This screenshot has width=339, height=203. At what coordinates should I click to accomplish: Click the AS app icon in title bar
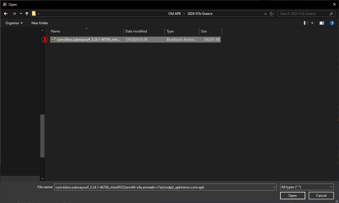(5, 4)
